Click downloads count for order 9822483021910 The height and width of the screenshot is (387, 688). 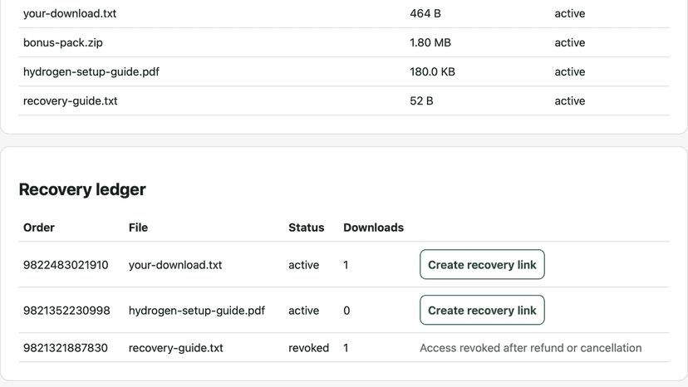click(346, 265)
